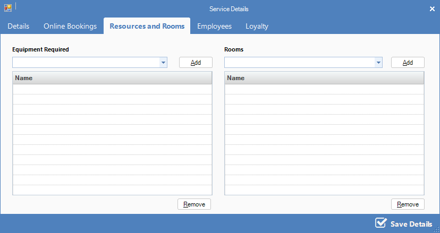Click the Save Details text label
This screenshot has width=440, height=233.
tap(411, 224)
